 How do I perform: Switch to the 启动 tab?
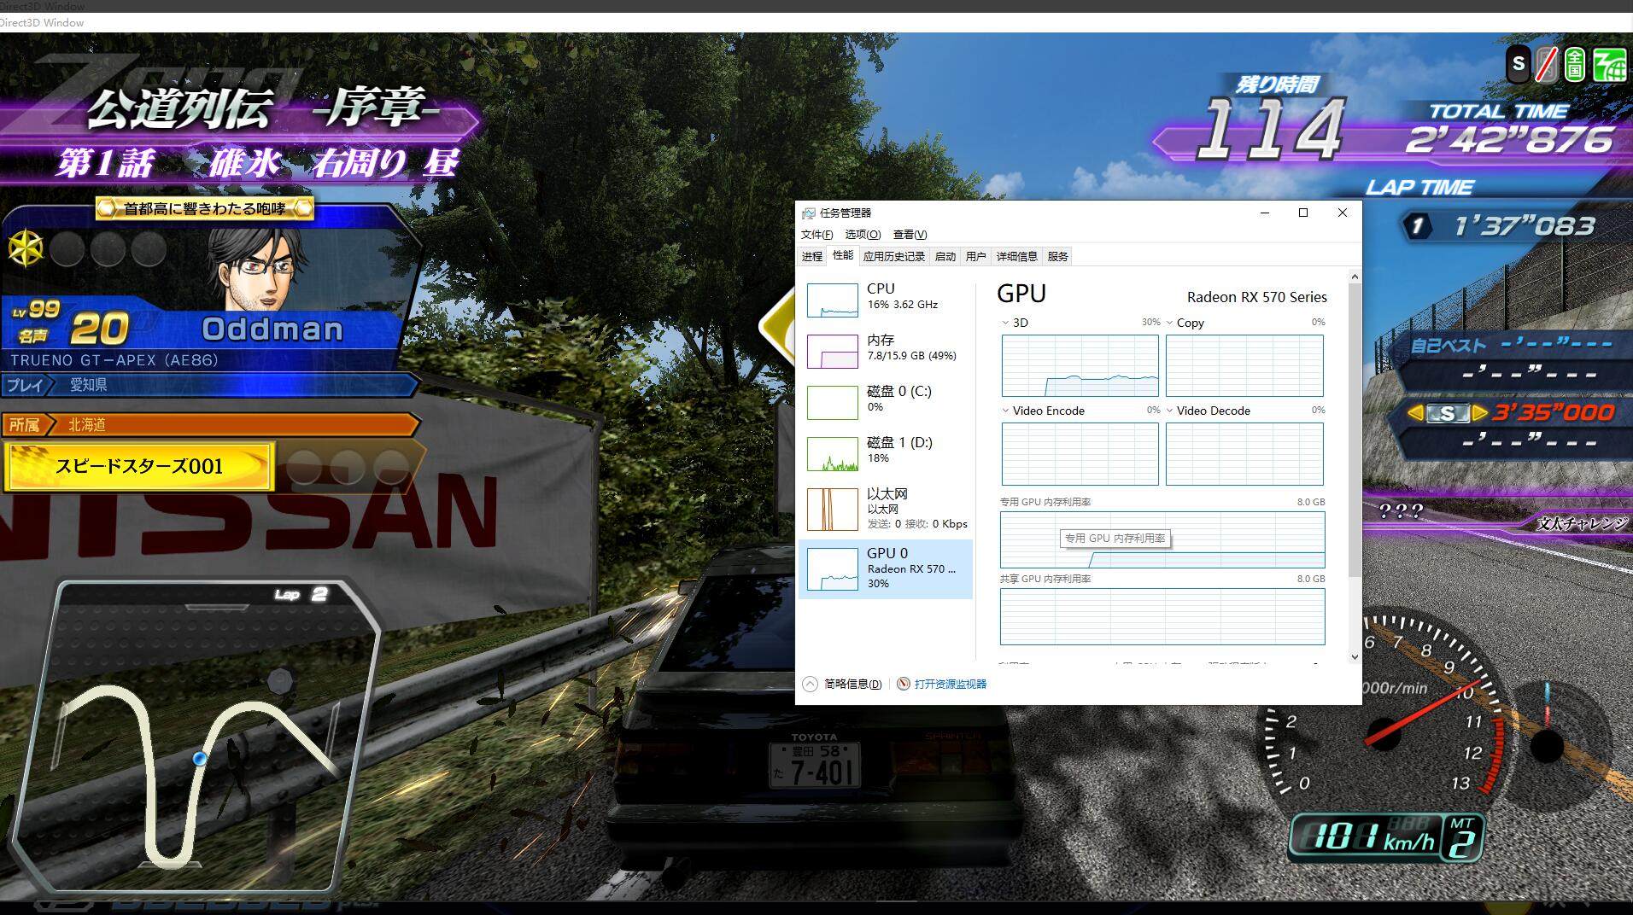(945, 256)
